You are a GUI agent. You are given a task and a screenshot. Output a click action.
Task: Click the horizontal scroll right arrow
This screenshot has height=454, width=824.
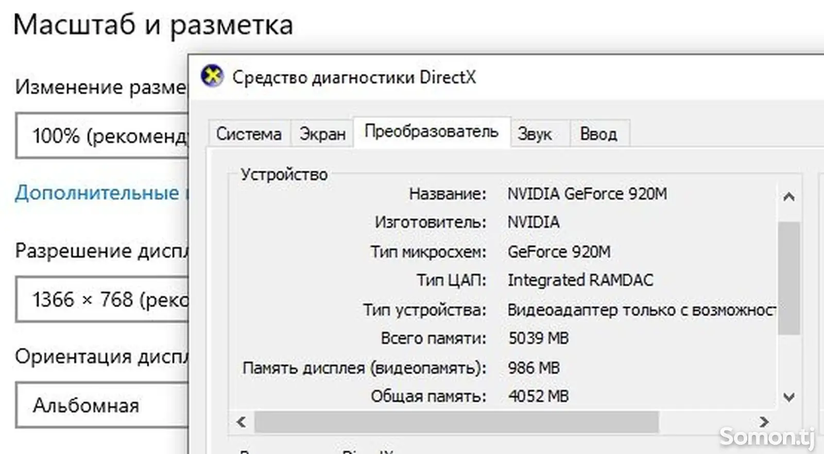[764, 422]
